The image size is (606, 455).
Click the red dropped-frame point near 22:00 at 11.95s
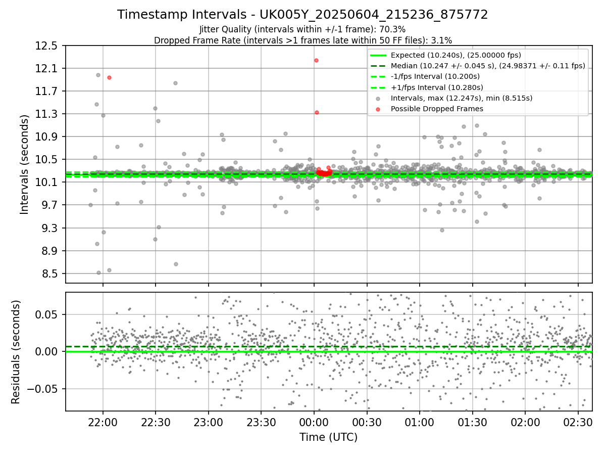click(109, 77)
